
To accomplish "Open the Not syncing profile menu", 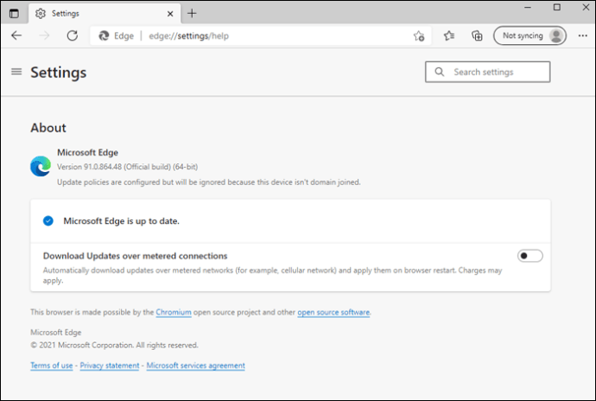I will click(531, 35).
